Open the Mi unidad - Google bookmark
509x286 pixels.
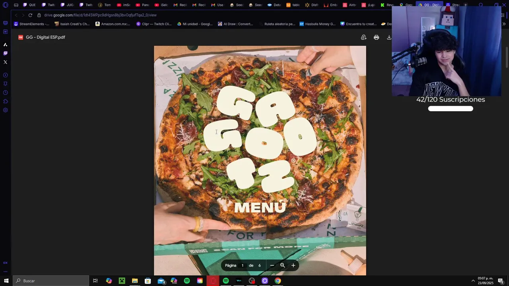tap(195, 24)
